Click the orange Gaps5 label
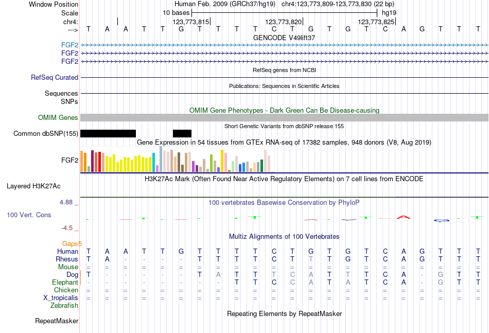Screen dimensions: 489x333 click(x=72, y=243)
